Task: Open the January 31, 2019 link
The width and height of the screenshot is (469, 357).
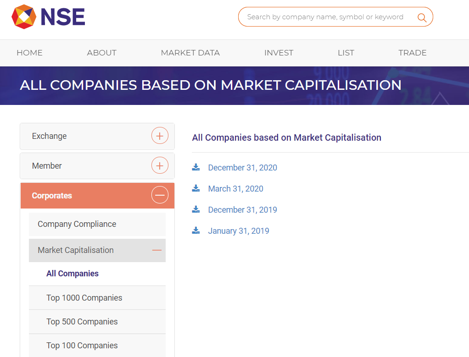Action: point(239,231)
